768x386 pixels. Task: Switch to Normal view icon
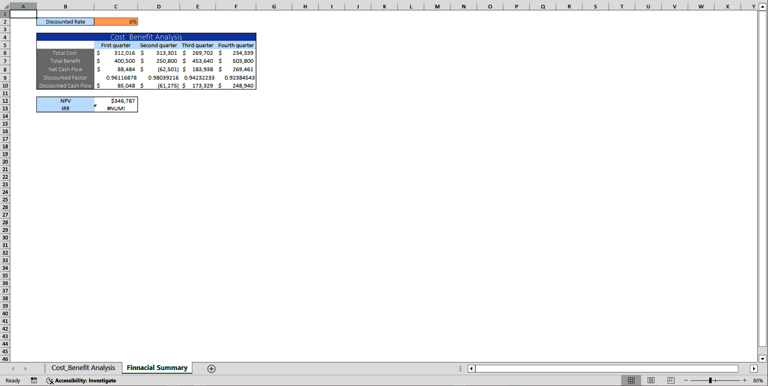632,380
